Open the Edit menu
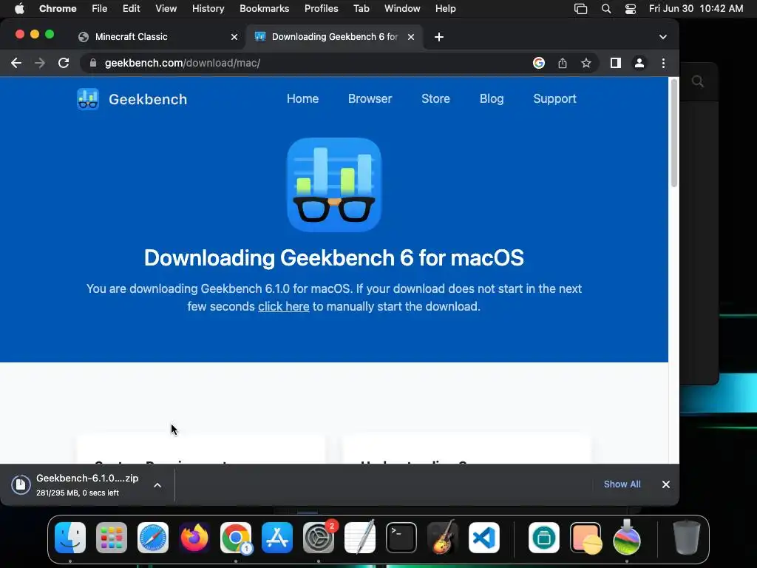Viewport: 757px width, 568px height. (x=131, y=9)
